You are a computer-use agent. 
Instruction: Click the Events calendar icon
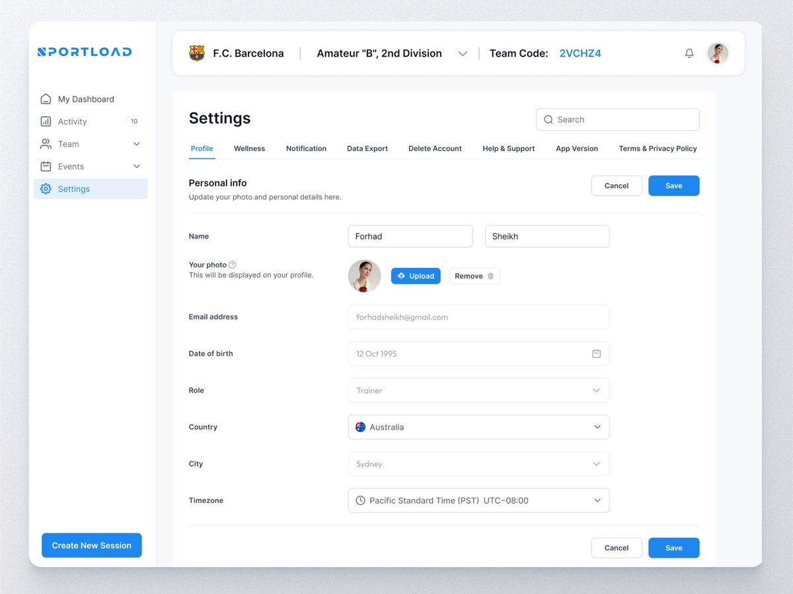(46, 166)
